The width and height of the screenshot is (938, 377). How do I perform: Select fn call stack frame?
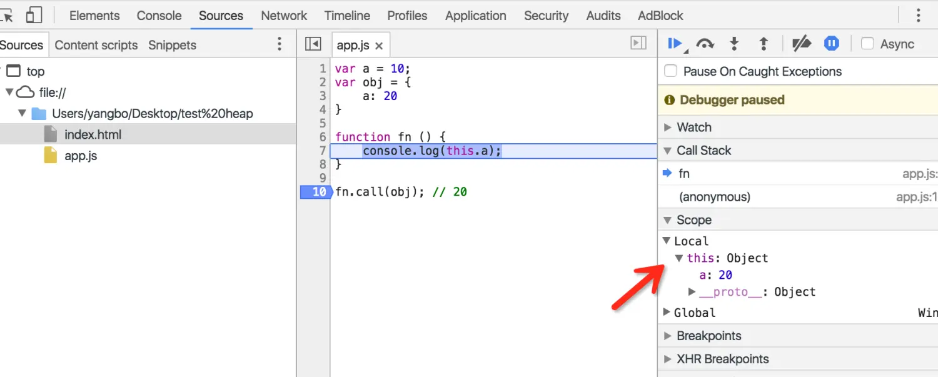798,174
